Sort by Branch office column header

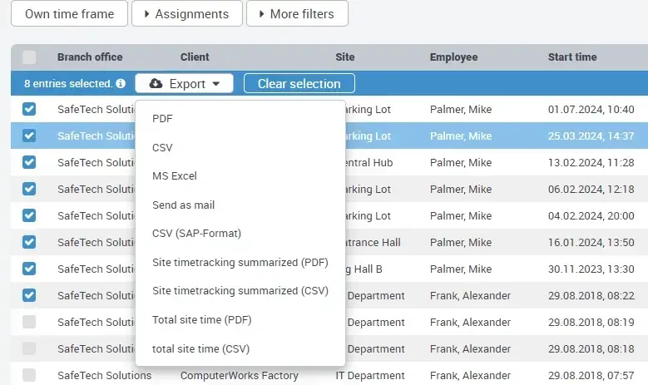click(90, 57)
